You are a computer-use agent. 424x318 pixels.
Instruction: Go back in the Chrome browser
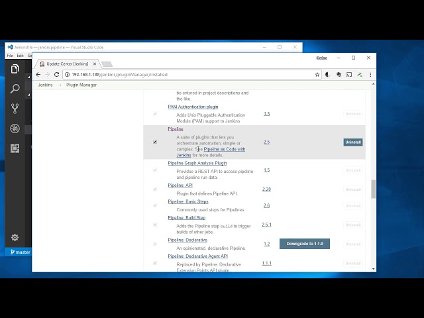[x=38, y=75]
